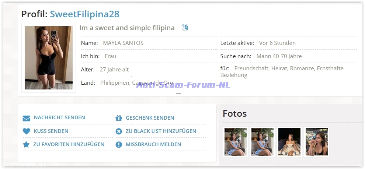Open the second Fotos thumbnail
This screenshot has height=169, width=365.
(x=263, y=142)
